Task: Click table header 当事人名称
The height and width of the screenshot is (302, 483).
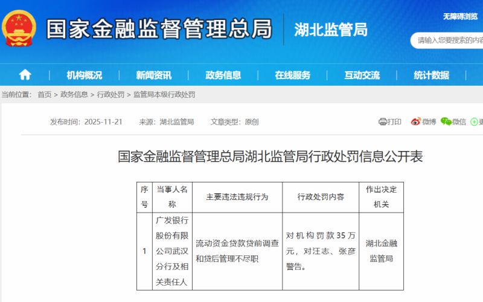Action: (172, 197)
